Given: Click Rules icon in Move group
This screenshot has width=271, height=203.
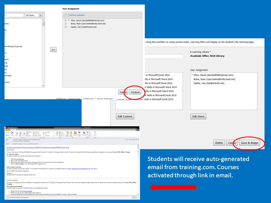Looking at the screenshot, I should pyautogui.click(x=61, y=132).
